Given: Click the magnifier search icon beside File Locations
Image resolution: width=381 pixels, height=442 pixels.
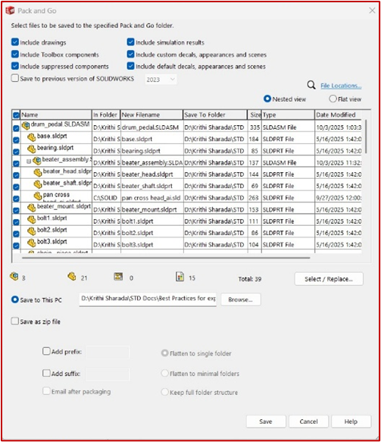Looking at the screenshot, I should pos(311,85).
